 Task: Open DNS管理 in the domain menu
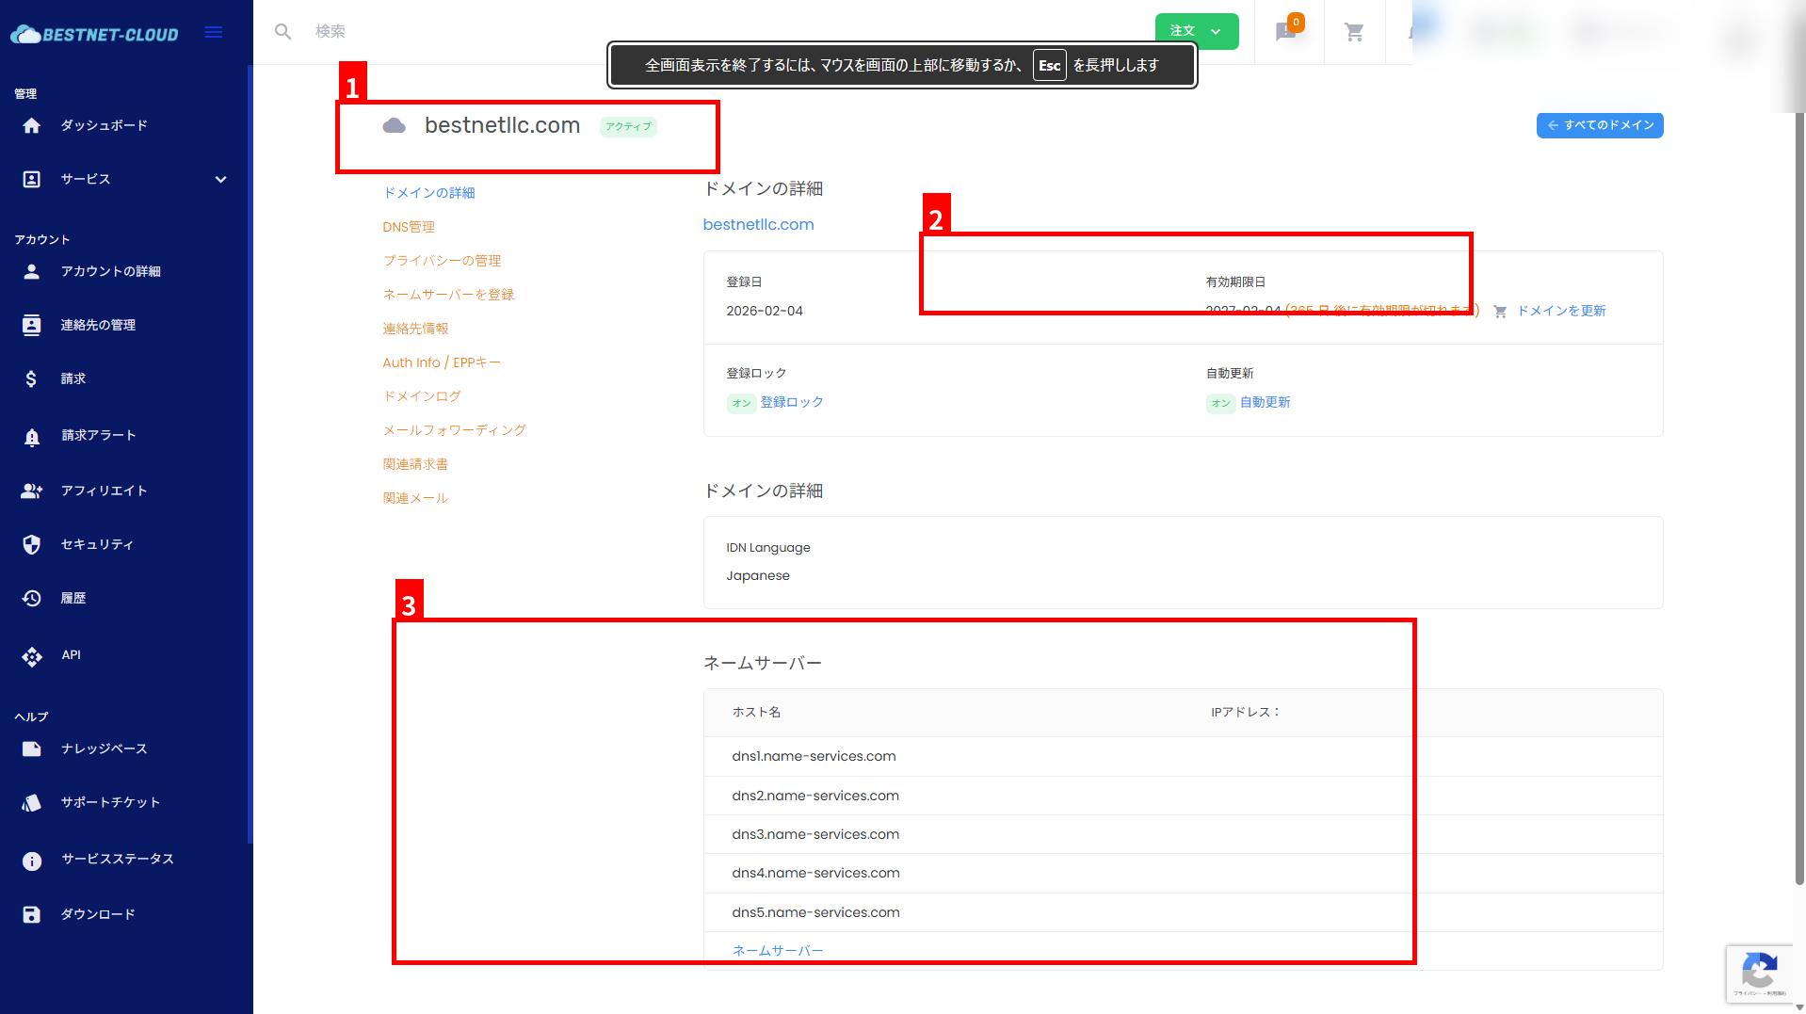tap(409, 227)
